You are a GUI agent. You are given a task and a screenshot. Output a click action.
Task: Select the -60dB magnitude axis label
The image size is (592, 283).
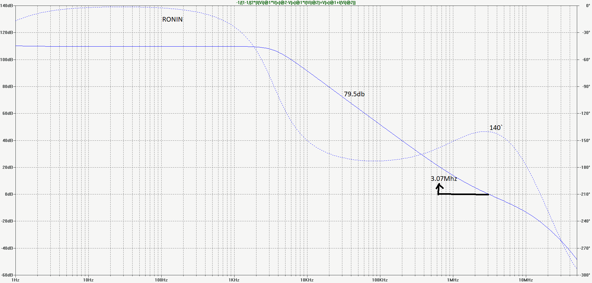click(7, 275)
